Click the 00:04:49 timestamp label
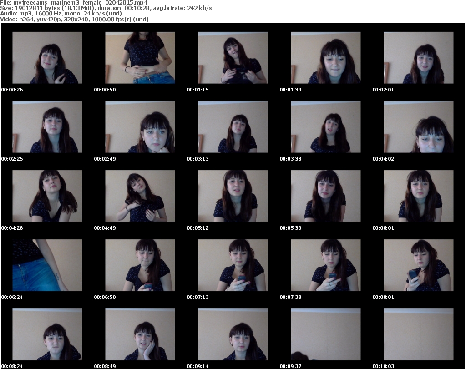This screenshot has height=369, width=466. [105, 228]
